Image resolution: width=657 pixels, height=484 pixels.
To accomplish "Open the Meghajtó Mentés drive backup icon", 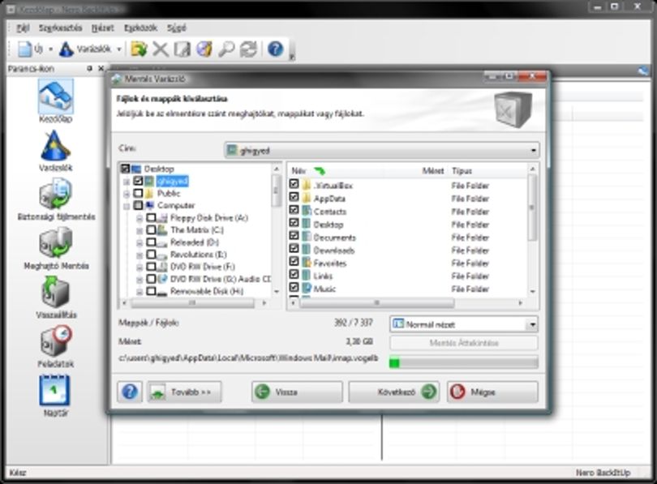I will pos(56,243).
